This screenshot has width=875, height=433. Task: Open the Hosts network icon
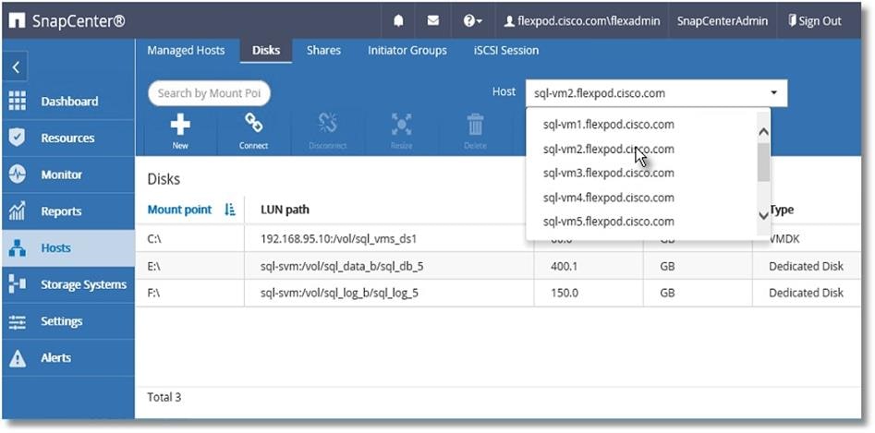coord(18,248)
